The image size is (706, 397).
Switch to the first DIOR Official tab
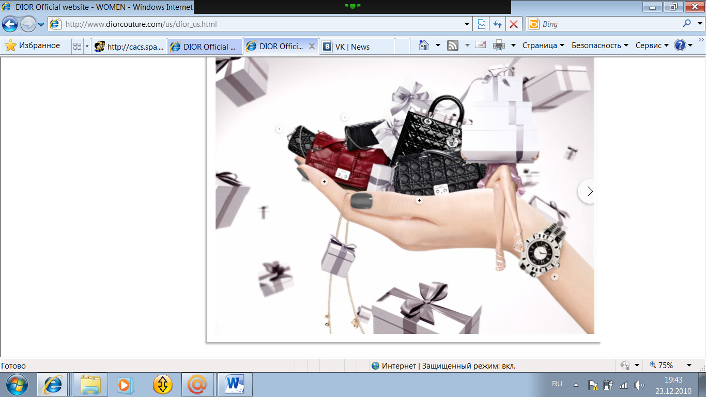click(205, 46)
